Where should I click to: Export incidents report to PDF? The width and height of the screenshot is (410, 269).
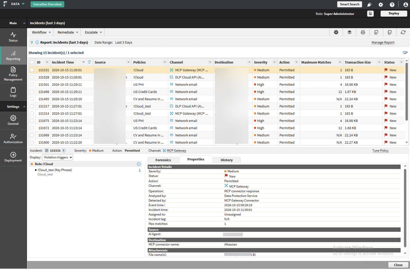(376, 32)
